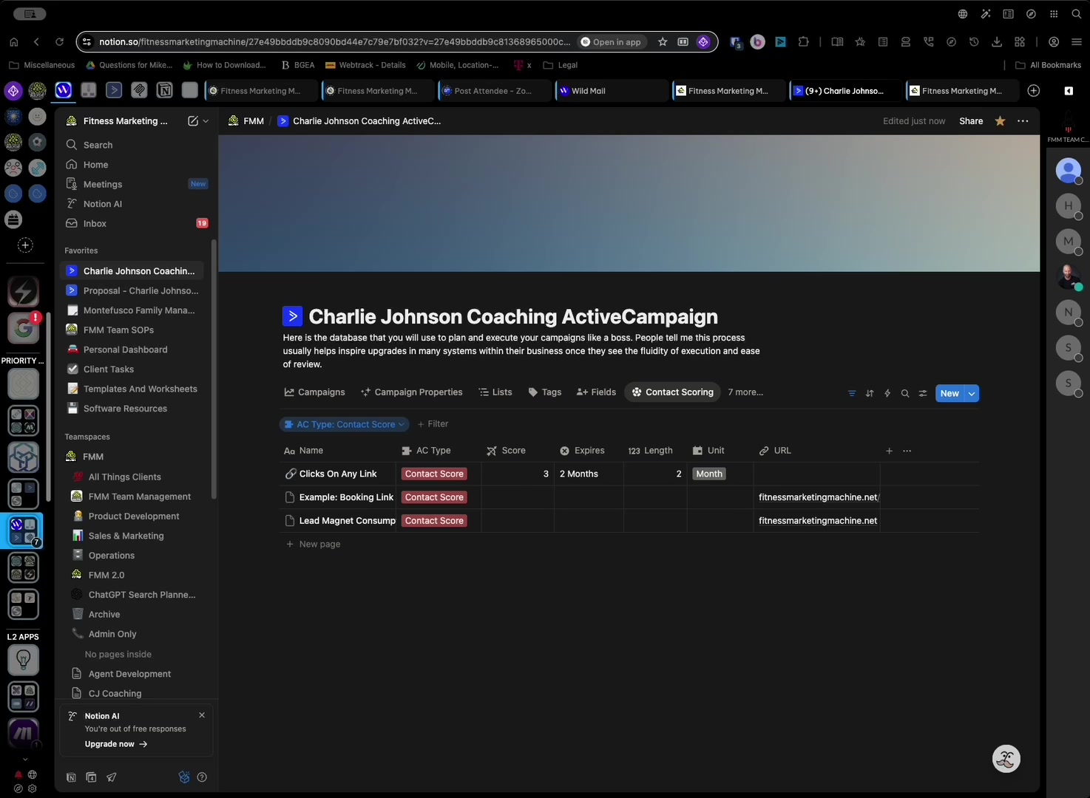1090x798 pixels.
Task: Open Contact Score tag for Lead Magnet row
Action: pos(434,521)
